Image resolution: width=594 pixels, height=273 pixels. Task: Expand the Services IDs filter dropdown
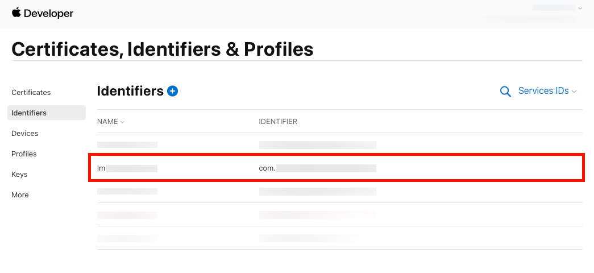click(x=547, y=91)
